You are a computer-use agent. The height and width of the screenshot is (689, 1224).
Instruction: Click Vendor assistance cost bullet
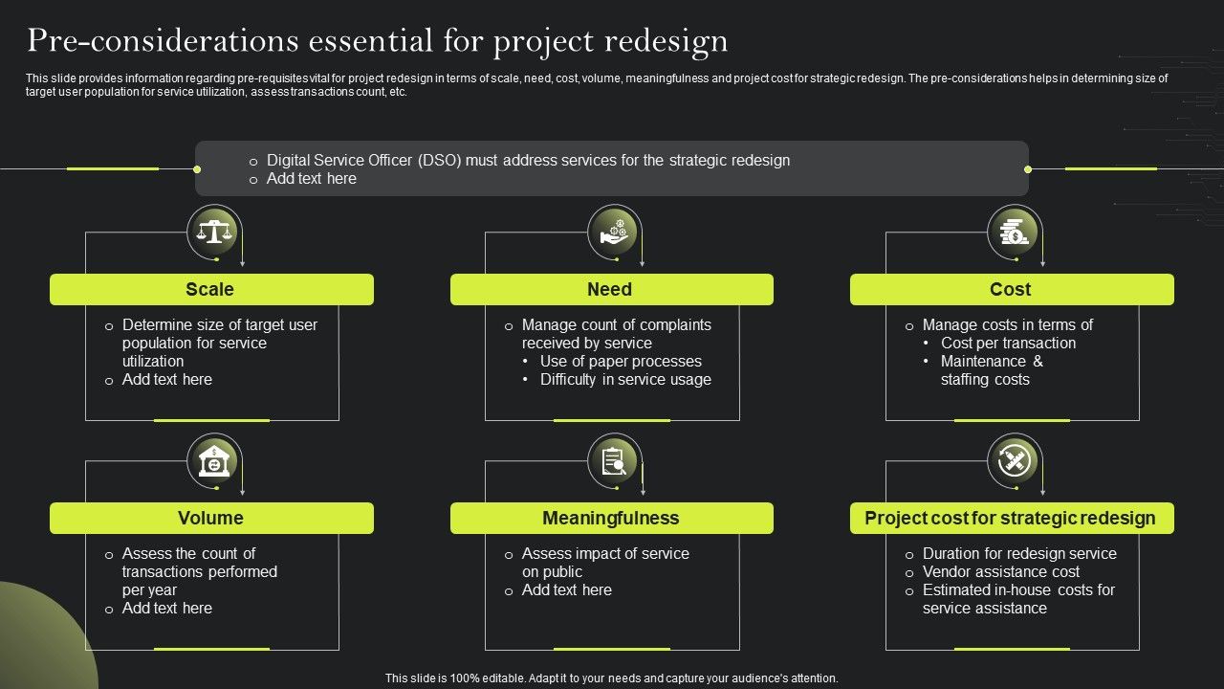tap(1000, 572)
